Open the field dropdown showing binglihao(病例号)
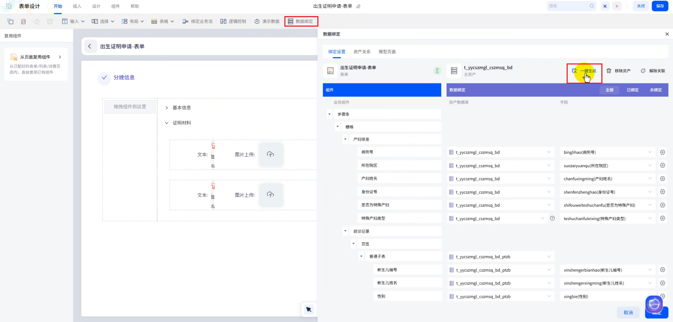 point(608,152)
